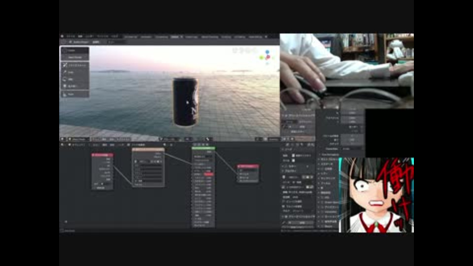
Task: Click the Blender logo icon in top bar
Action: click(63, 36)
